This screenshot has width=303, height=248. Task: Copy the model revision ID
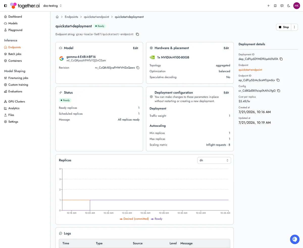click(138, 68)
